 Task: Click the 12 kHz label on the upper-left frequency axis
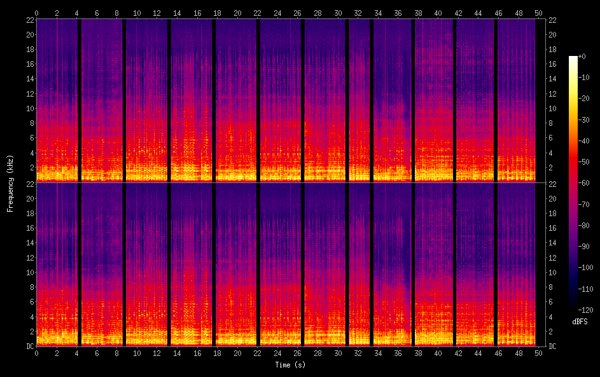coord(28,93)
